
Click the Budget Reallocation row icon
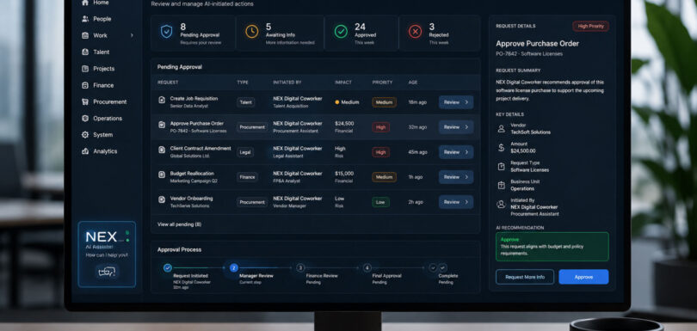(x=162, y=175)
